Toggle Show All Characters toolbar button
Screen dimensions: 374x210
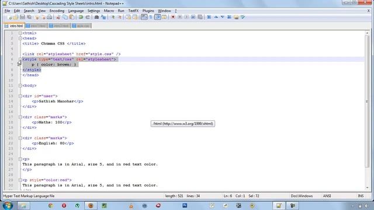[151, 17]
